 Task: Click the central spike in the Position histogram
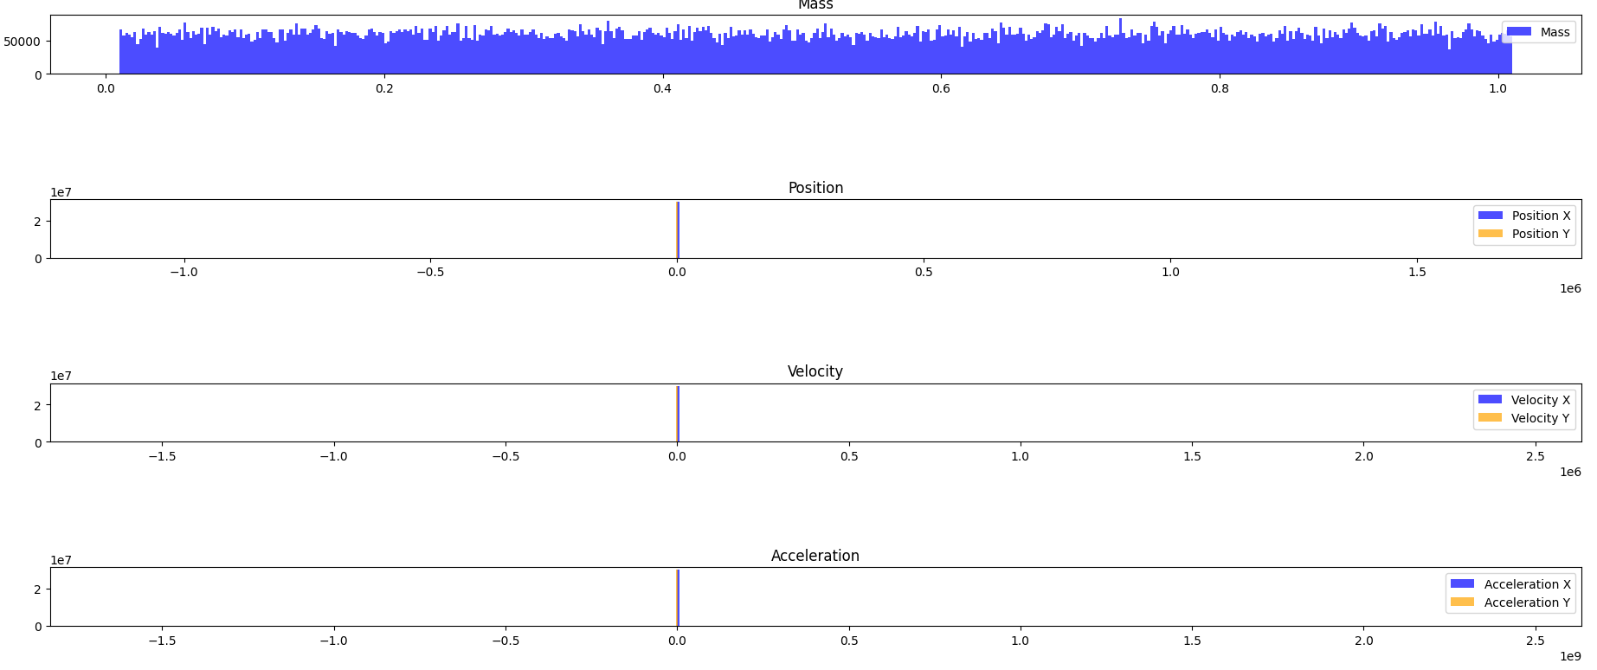click(678, 230)
